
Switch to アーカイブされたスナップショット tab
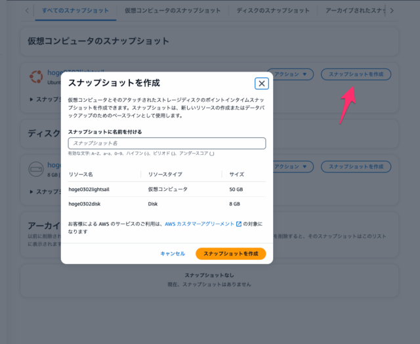point(356,11)
